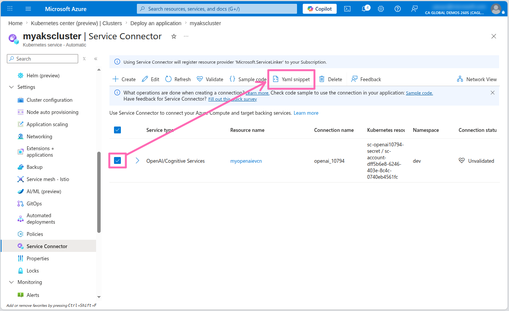Open the myopenaievcn resource link
The image size is (509, 311).
tap(246, 161)
